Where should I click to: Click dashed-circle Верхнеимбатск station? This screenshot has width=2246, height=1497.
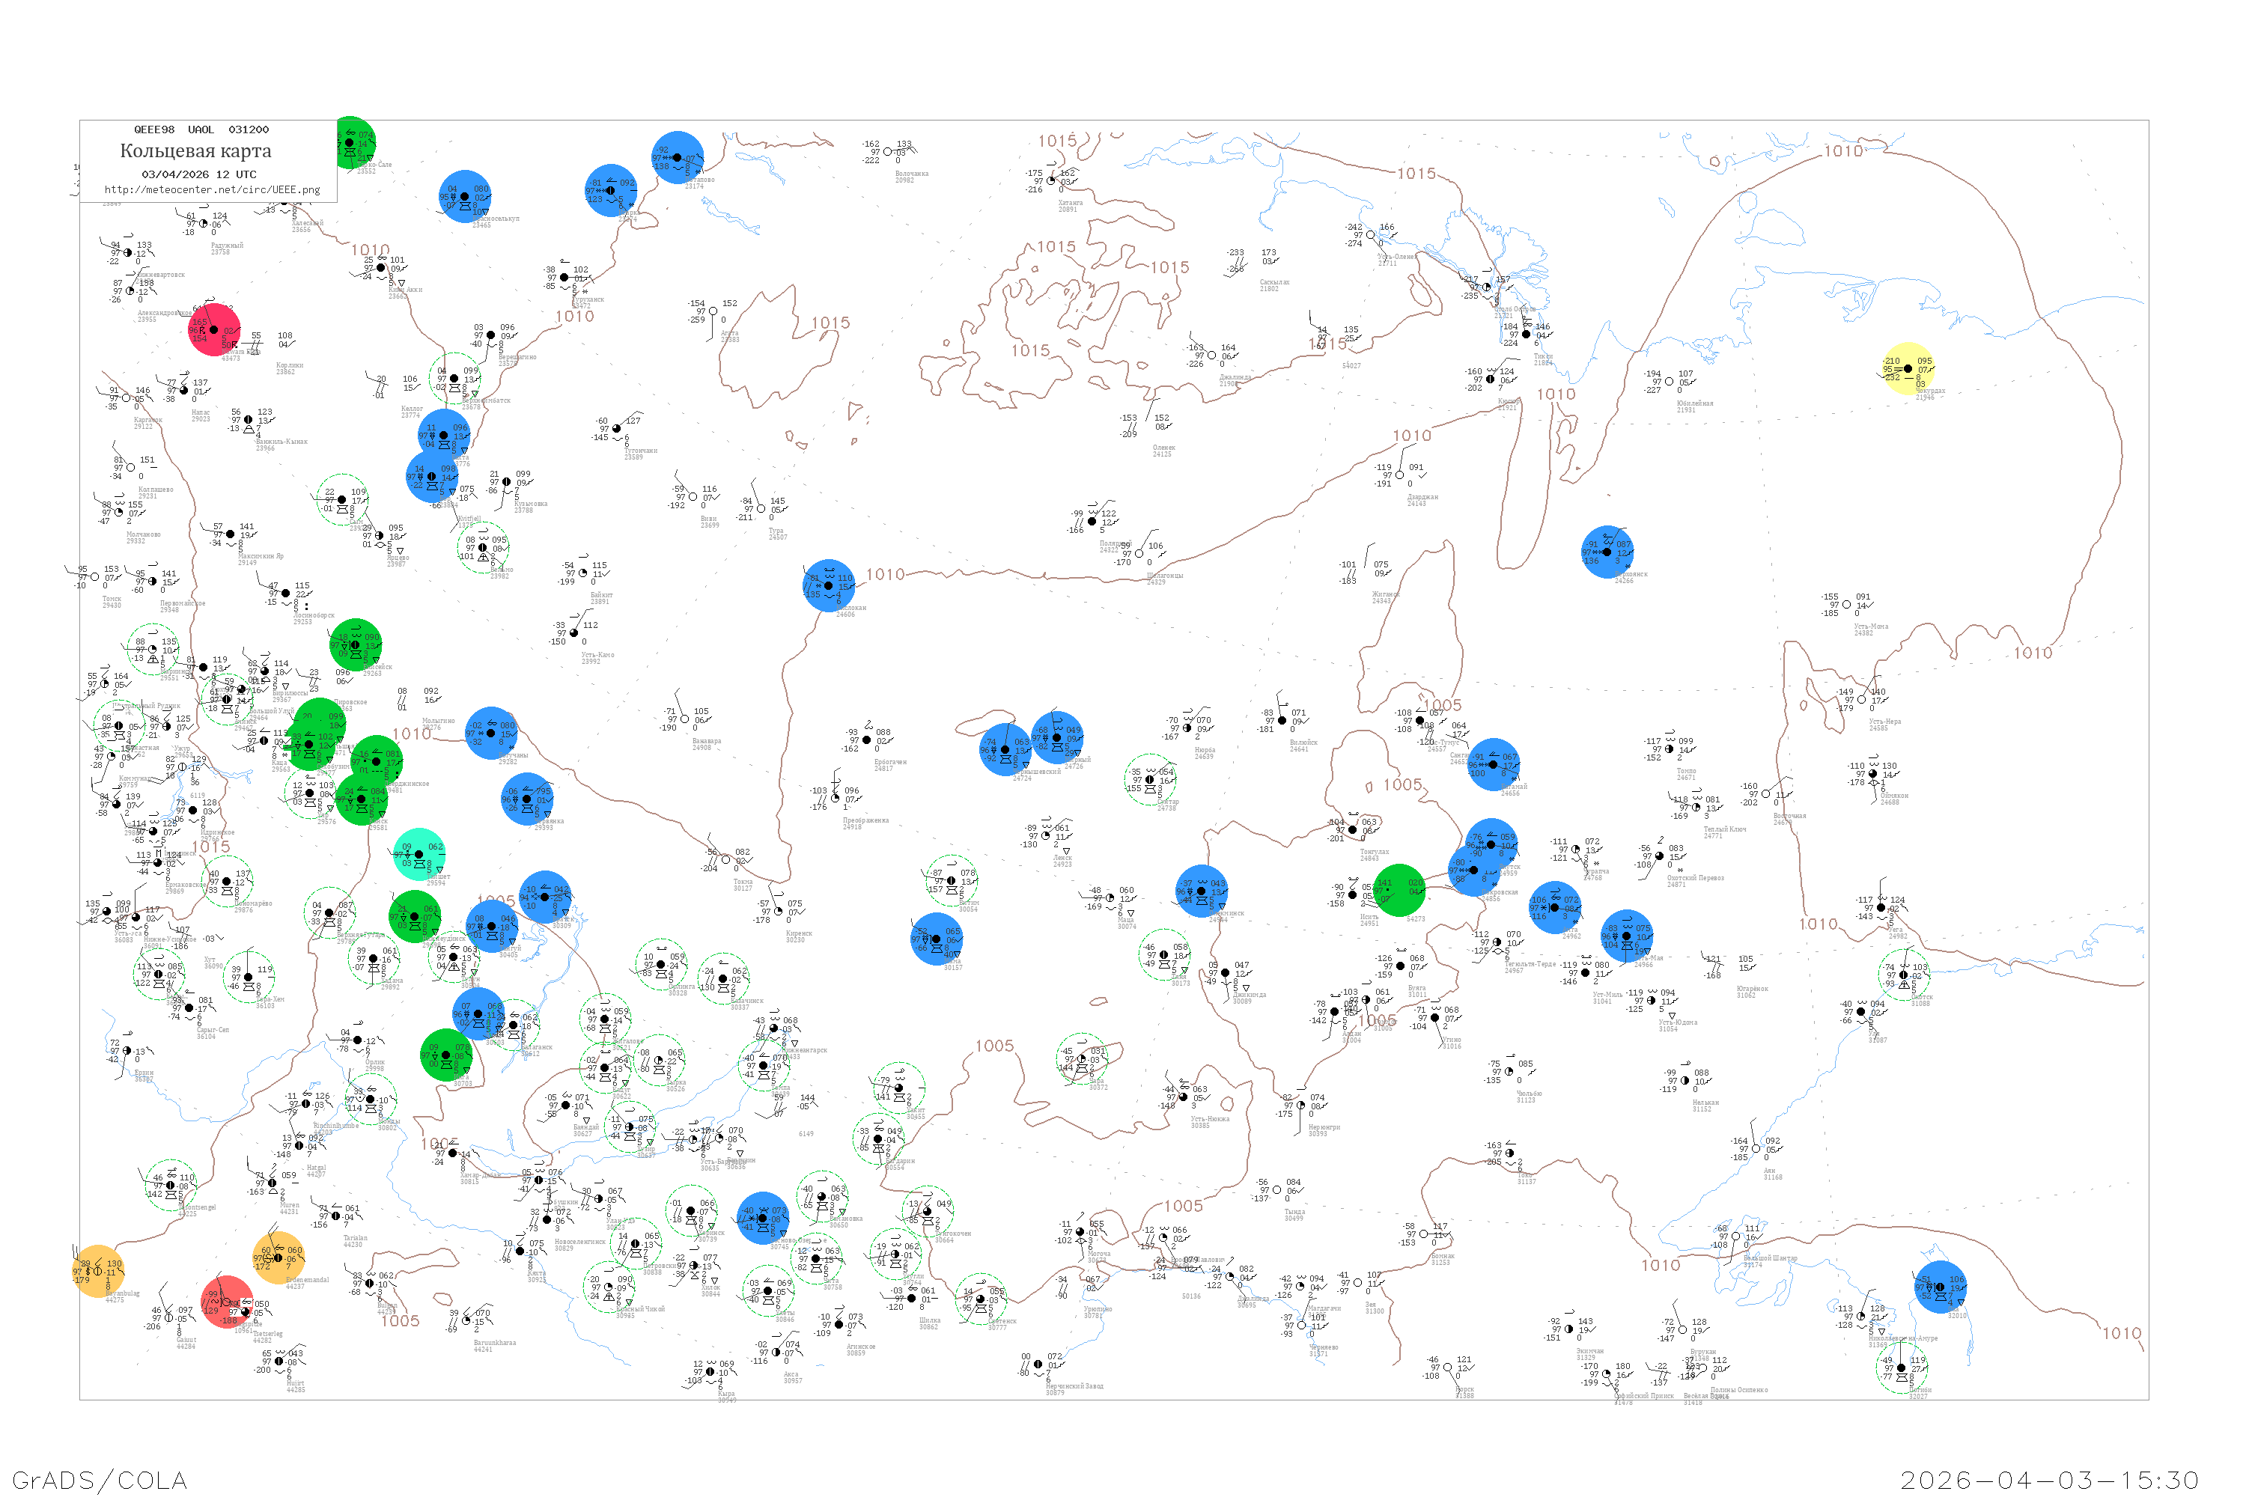coord(454,379)
